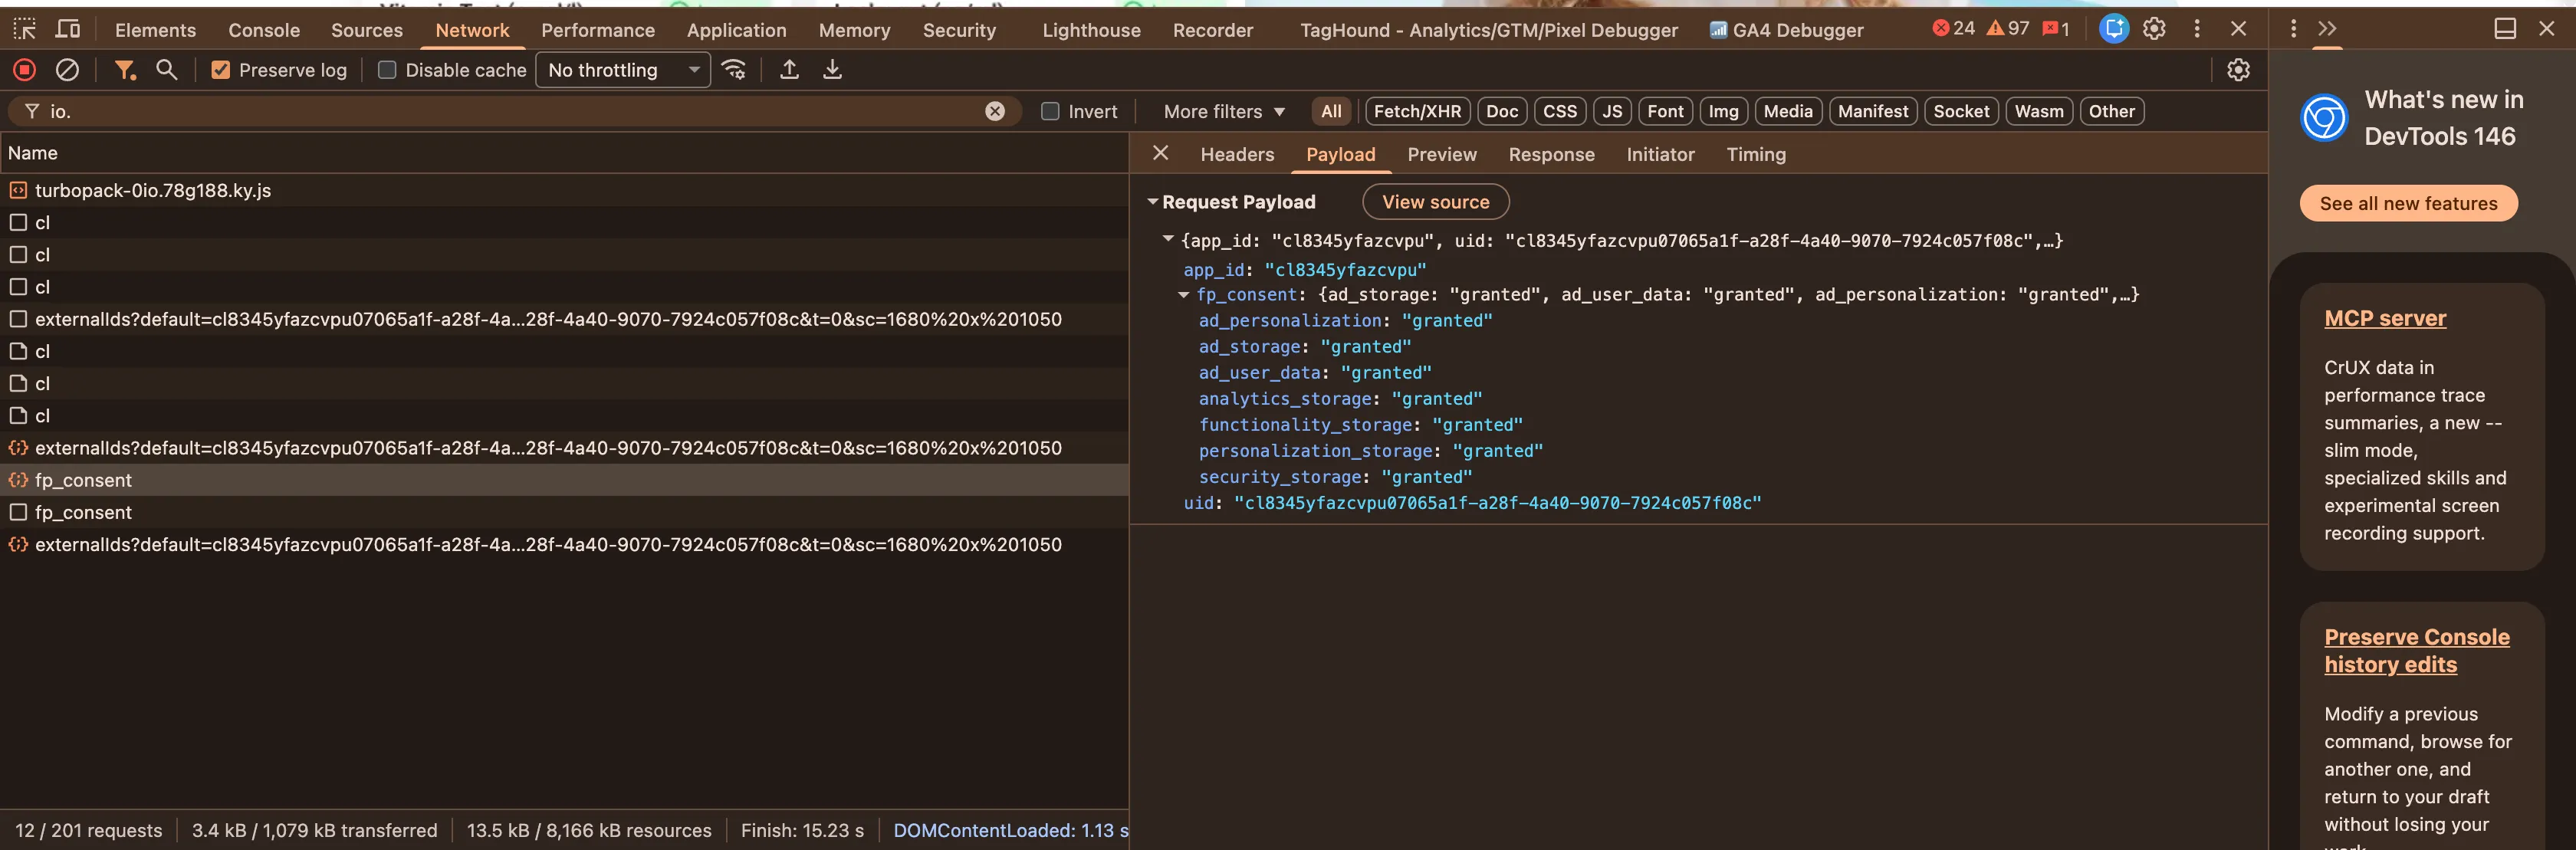
Task: Activate the inspect element picker icon
Action: point(25,29)
